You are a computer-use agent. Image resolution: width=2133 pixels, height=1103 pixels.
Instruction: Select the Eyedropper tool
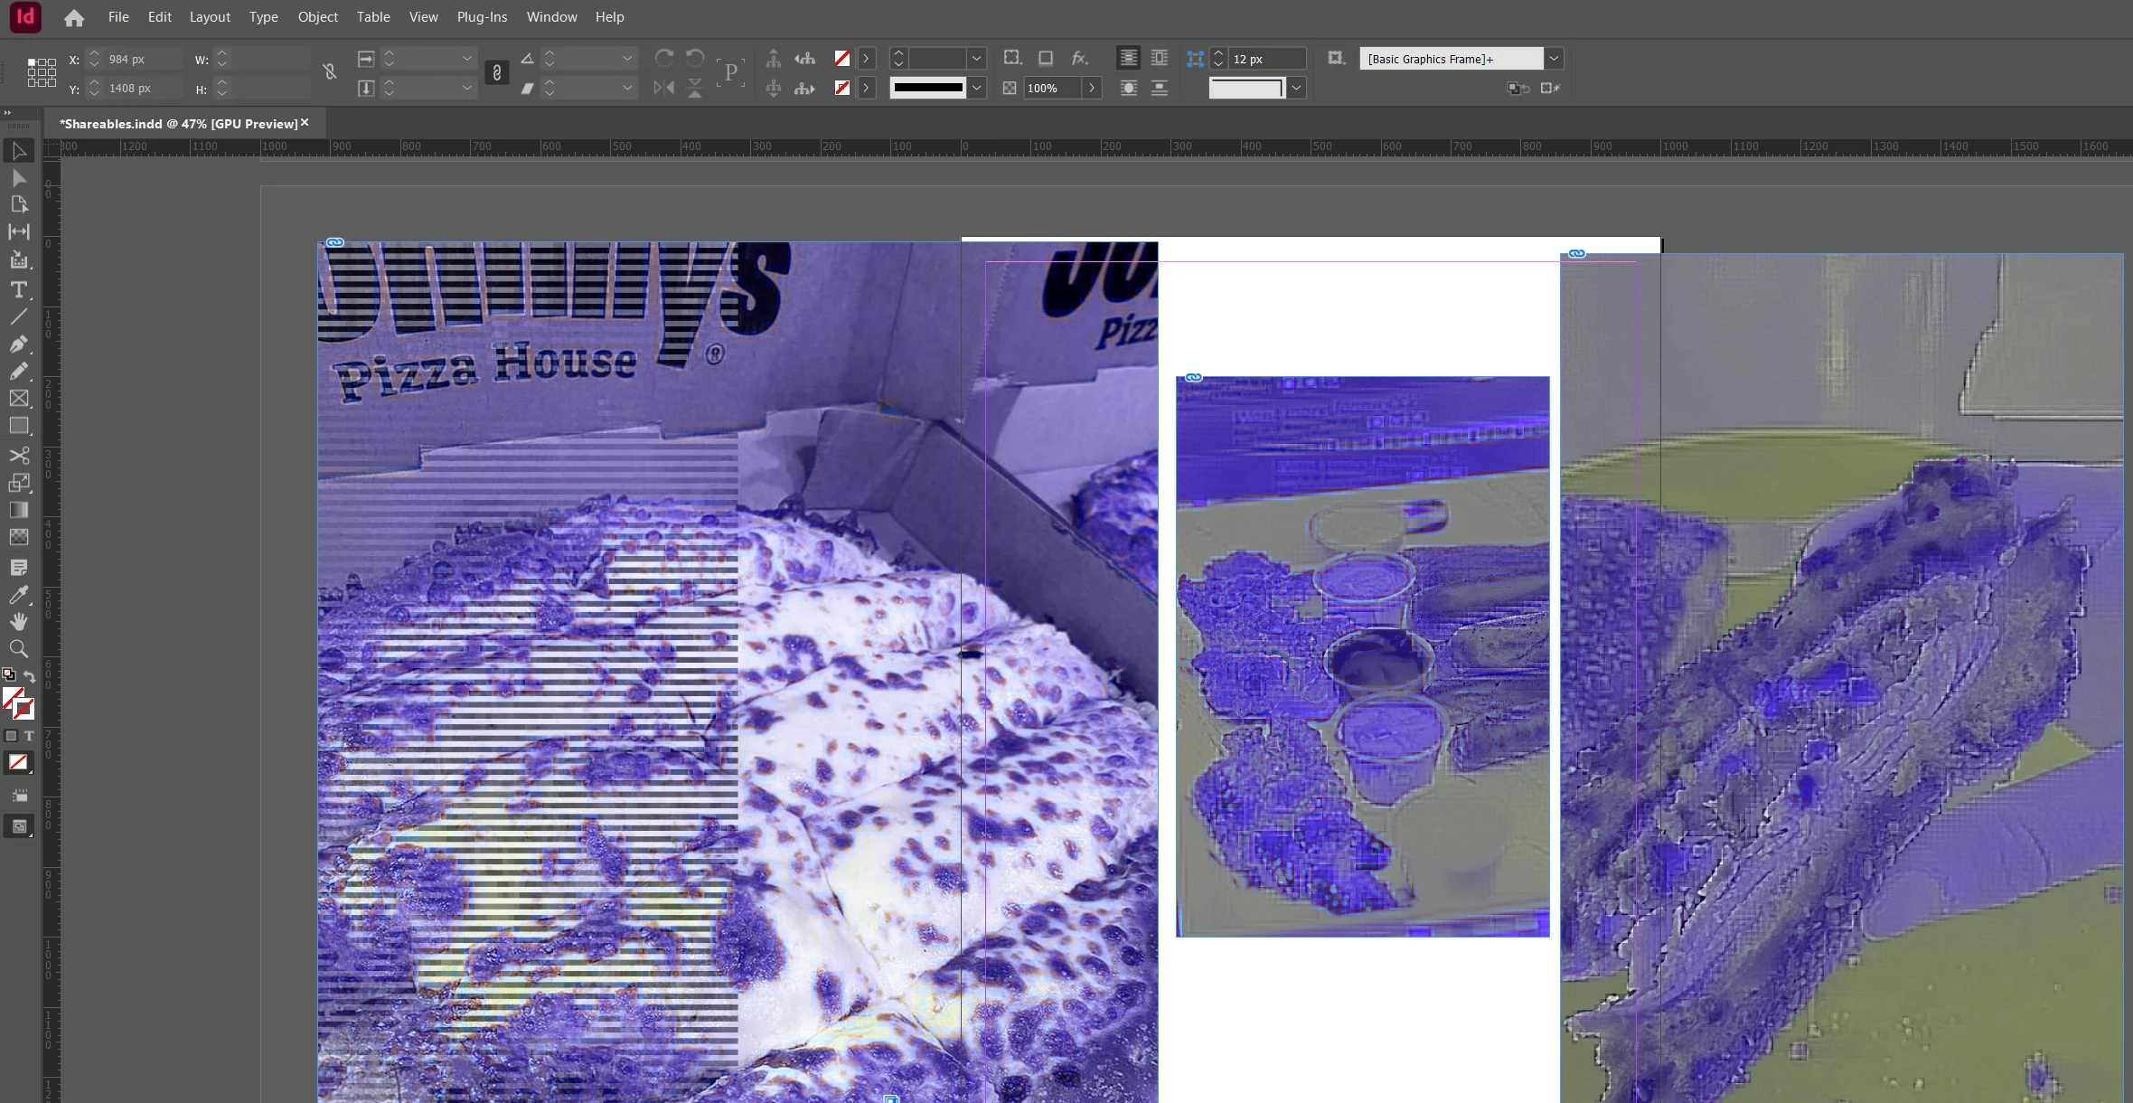[18, 595]
